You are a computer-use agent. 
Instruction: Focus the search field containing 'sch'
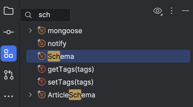pyautogui.click(x=45, y=15)
